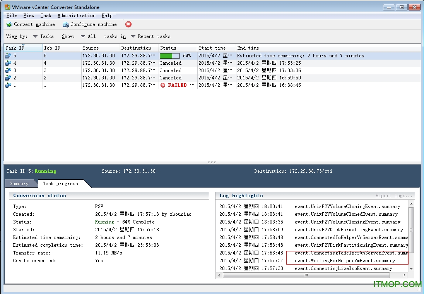Click the Canceled status of task 4
The image size is (424, 294).
pos(171,63)
